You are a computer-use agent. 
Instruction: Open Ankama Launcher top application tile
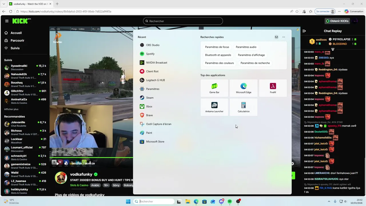click(214, 107)
